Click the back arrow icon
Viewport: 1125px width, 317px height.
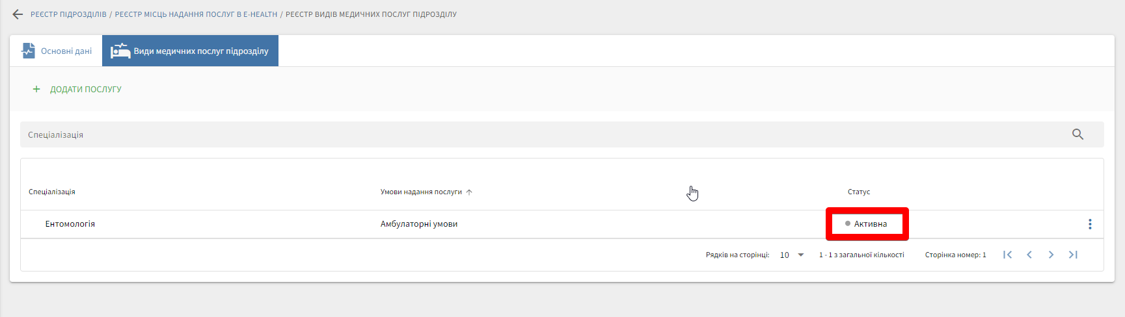point(18,14)
